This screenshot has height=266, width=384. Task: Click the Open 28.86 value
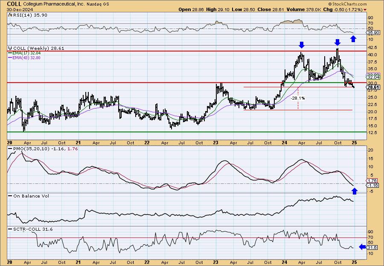pos(191,9)
